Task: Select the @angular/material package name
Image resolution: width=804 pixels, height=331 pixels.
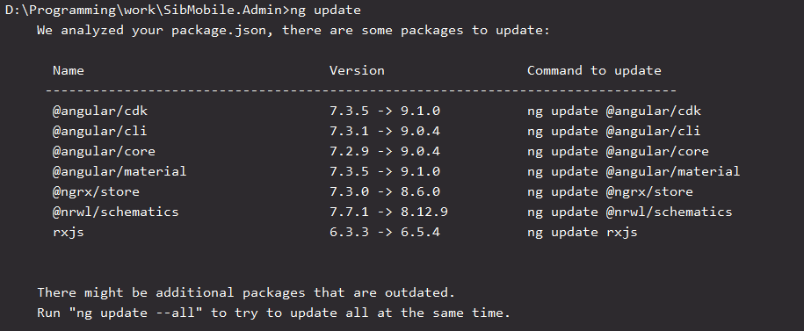Action: click(120, 172)
